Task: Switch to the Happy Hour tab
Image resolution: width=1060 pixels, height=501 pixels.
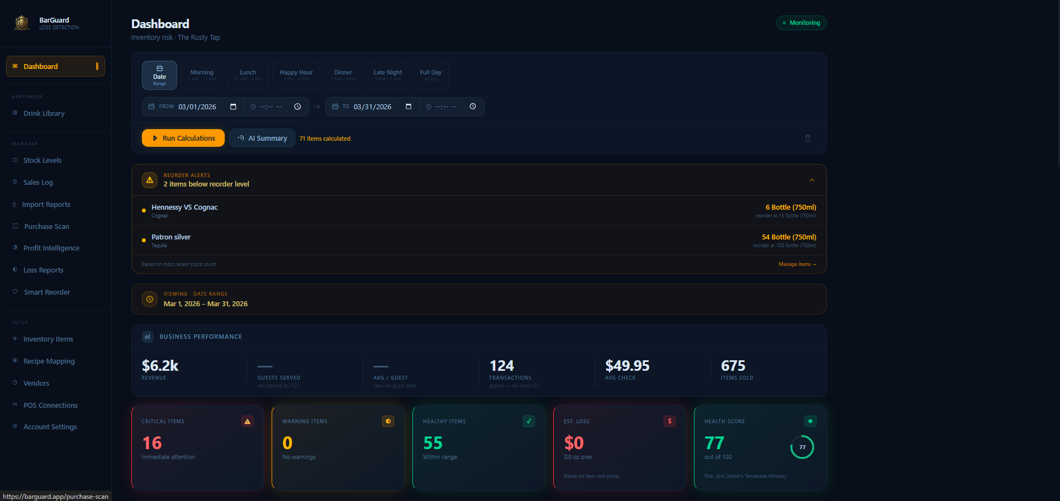Action: [x=296, y=75]
